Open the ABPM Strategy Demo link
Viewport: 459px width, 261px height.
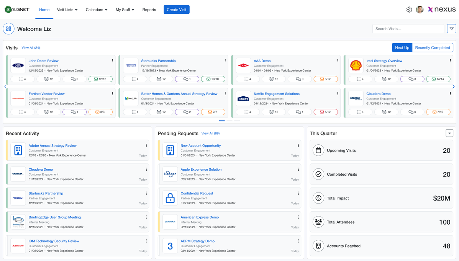tap(198, 241)
